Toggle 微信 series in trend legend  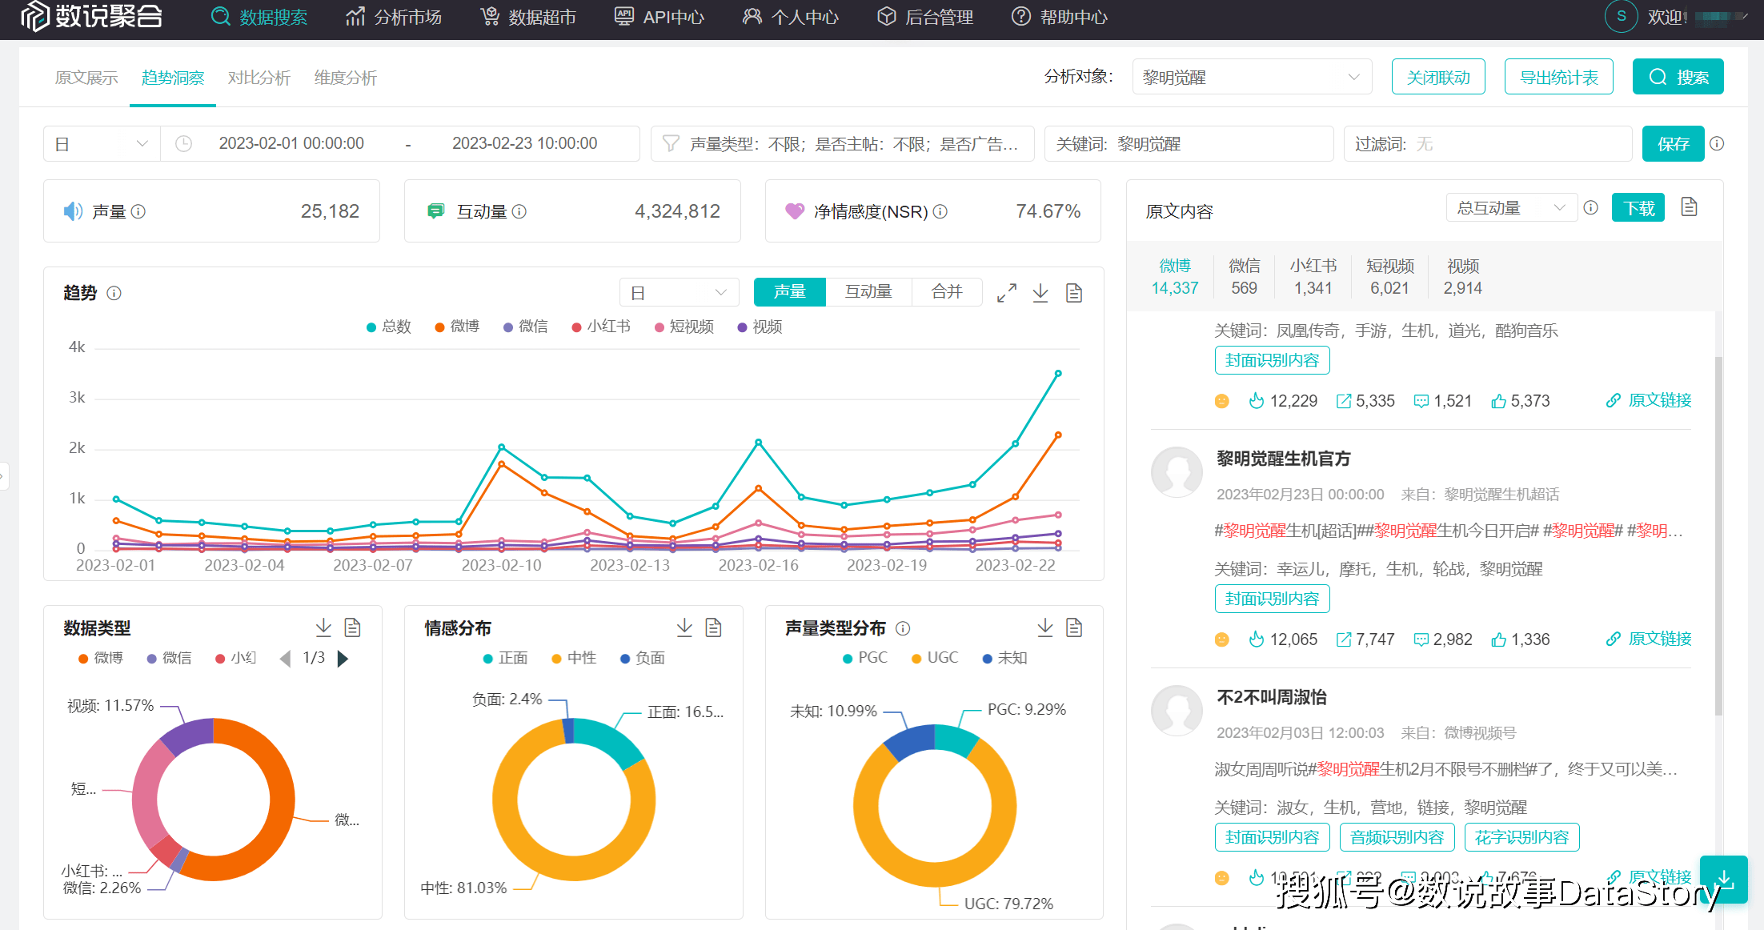coord(525,327)
